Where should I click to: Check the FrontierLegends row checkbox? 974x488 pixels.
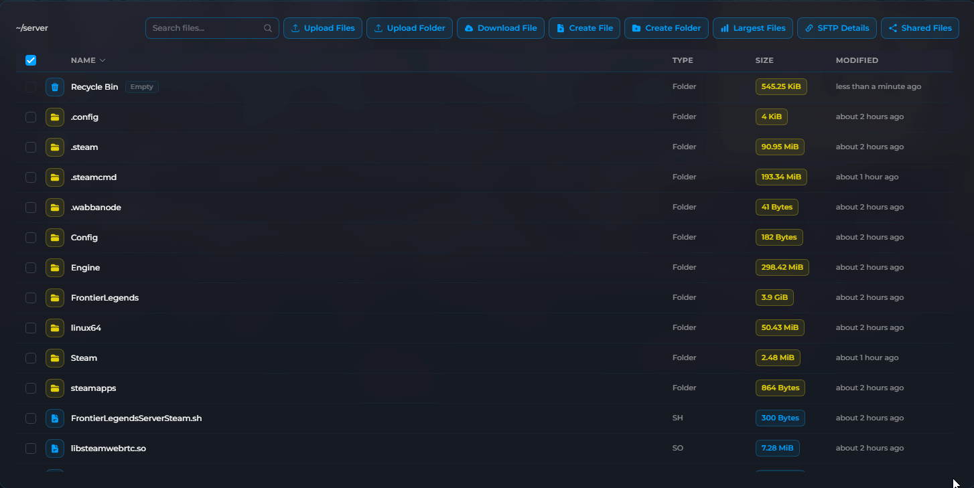click(31, 298)
